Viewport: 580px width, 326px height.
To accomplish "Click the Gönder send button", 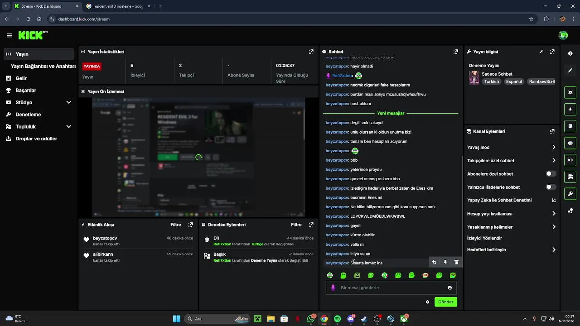I will tap(445, 302).
